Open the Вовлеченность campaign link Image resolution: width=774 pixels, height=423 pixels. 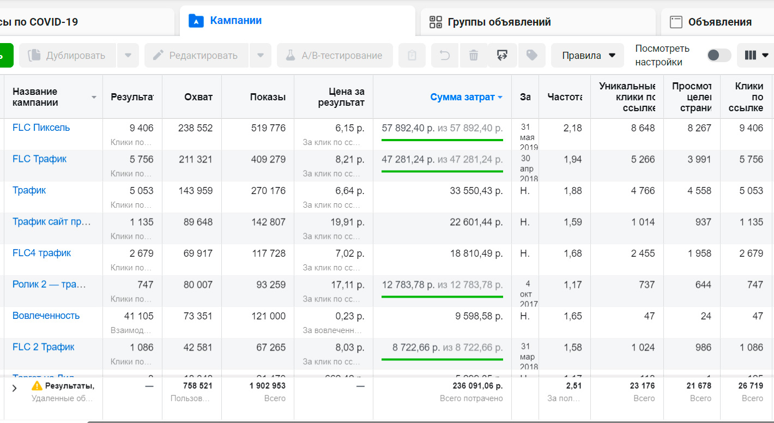(x=46, y=316)
